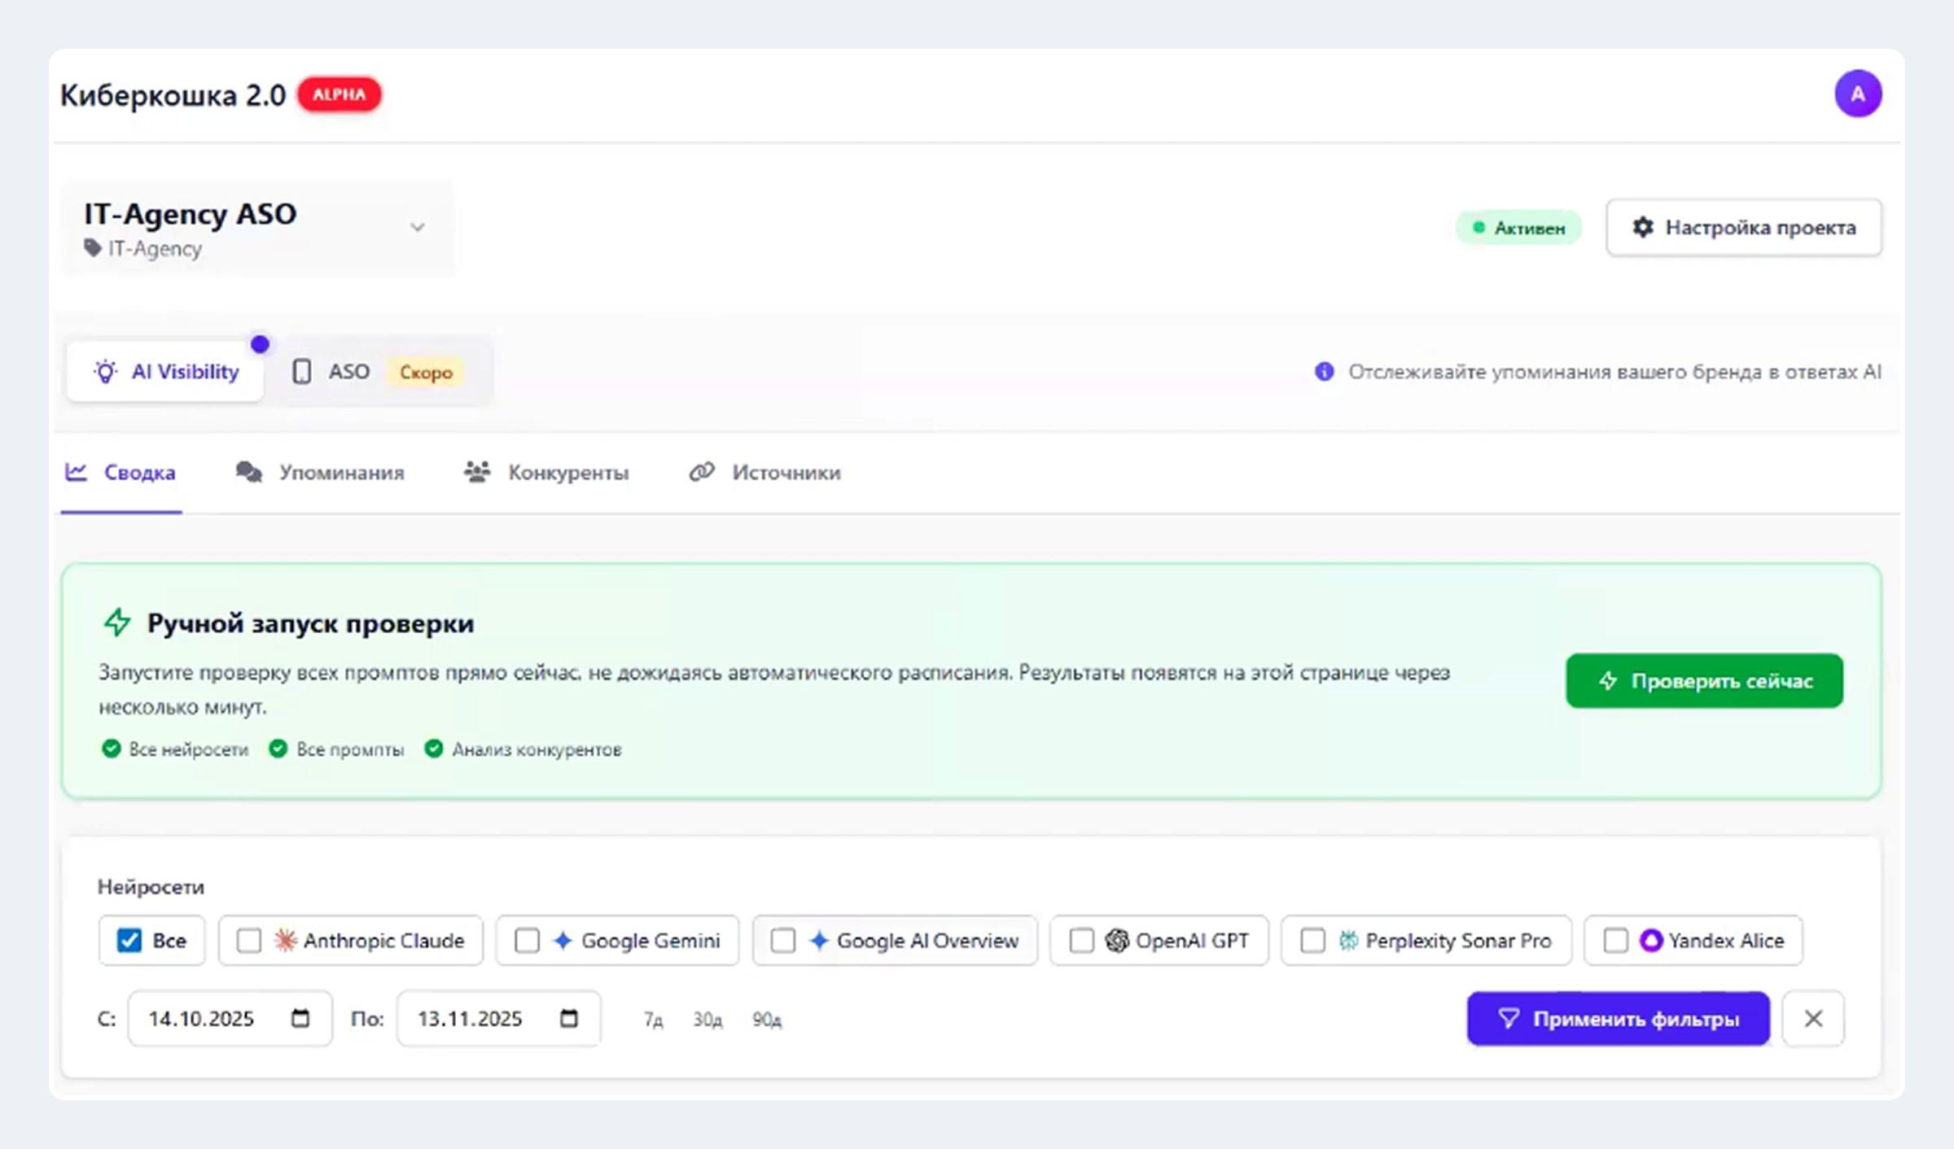This screenshot has width=1954, height=1149.
Task: Uncheck the Все neural networks checkbox
Action: (x=129, y=941)
